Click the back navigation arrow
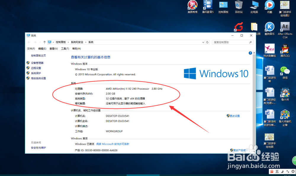This screenshot has height=176, width=296. (29, 42)
